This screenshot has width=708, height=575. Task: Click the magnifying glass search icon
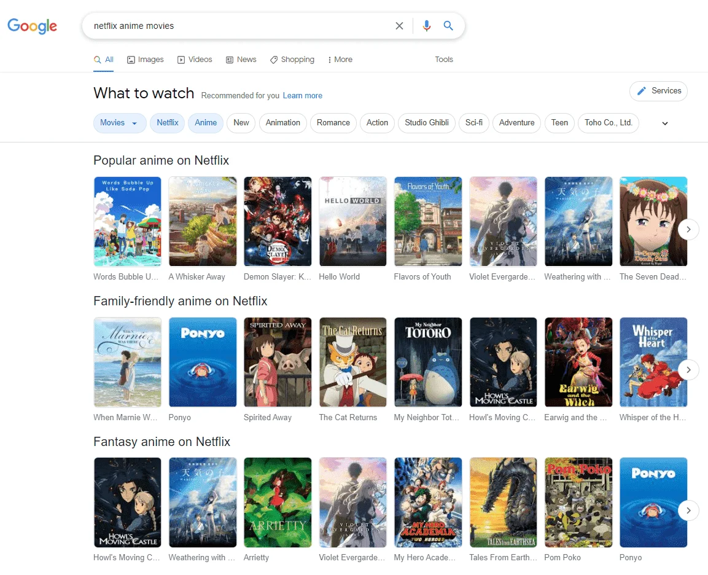pyautogui.click(x=448, y=26)
